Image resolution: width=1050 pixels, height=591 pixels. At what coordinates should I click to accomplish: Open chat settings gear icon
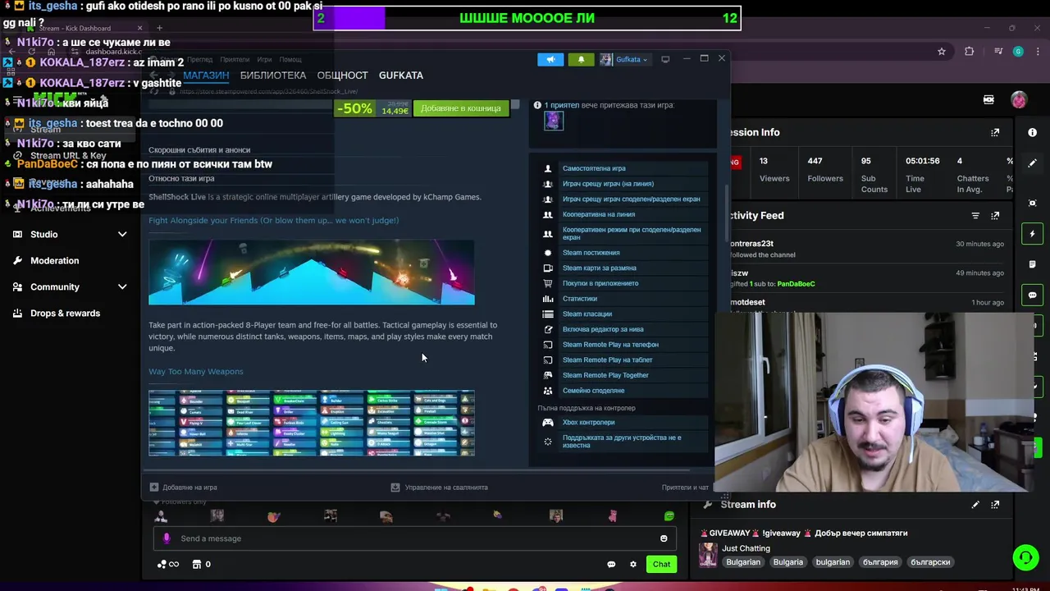coord(632,564)
